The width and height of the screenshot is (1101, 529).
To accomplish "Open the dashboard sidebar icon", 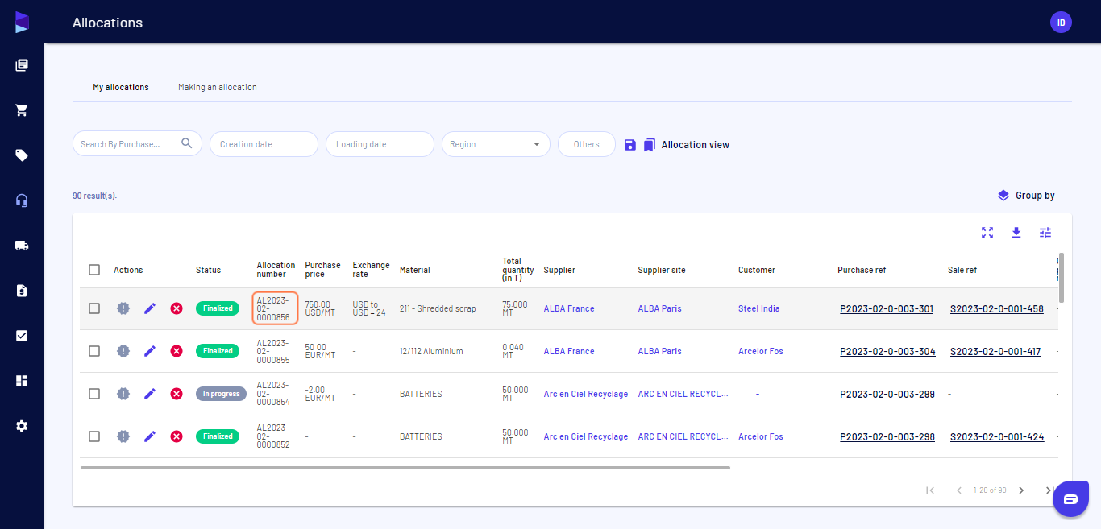I will (22, 381).
